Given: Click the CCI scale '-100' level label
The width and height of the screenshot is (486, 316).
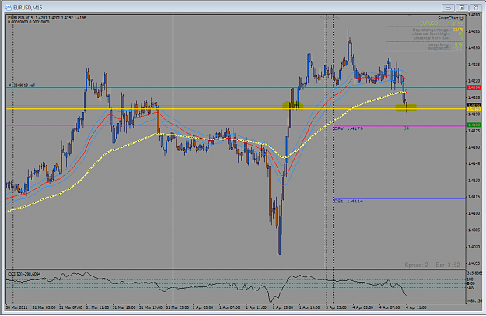Looking at the screenshot, I should (x=471, y=287).
